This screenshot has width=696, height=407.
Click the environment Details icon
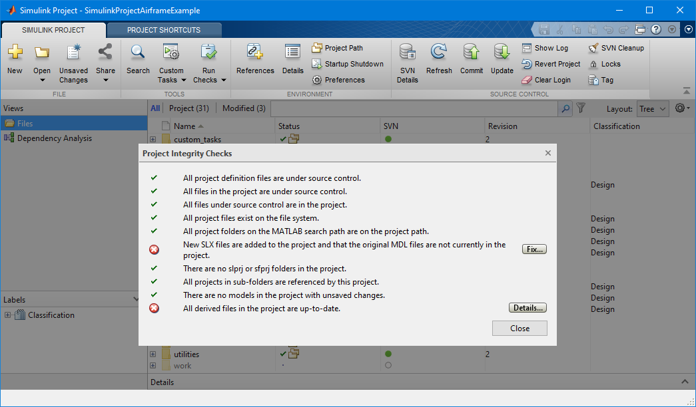tap(292, 53)
